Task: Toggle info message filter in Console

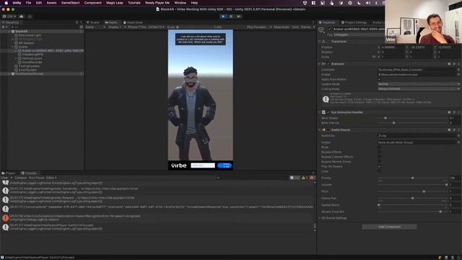Action: [x=295, y=178]
